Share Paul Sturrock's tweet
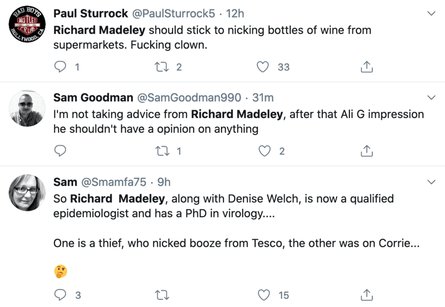The width and height of the screenshot is (445, 307). (366, 67)
